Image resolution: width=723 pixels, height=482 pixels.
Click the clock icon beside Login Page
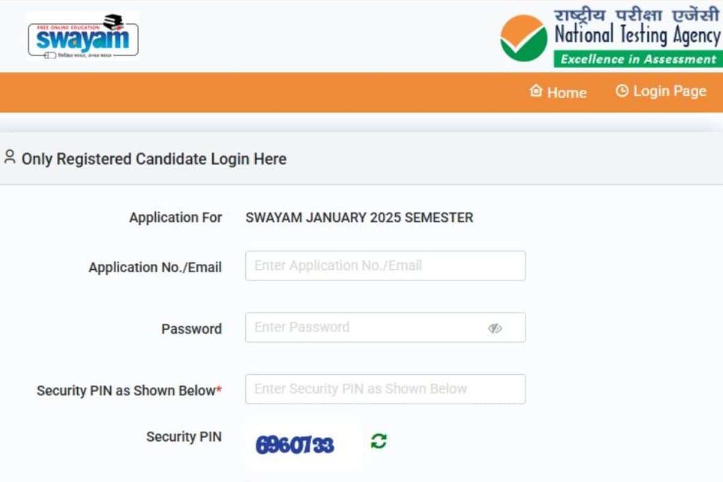[x=621, y=90]
